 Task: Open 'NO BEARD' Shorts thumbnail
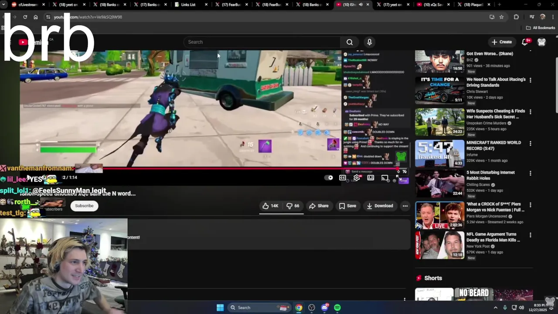[x=474, y=294]
